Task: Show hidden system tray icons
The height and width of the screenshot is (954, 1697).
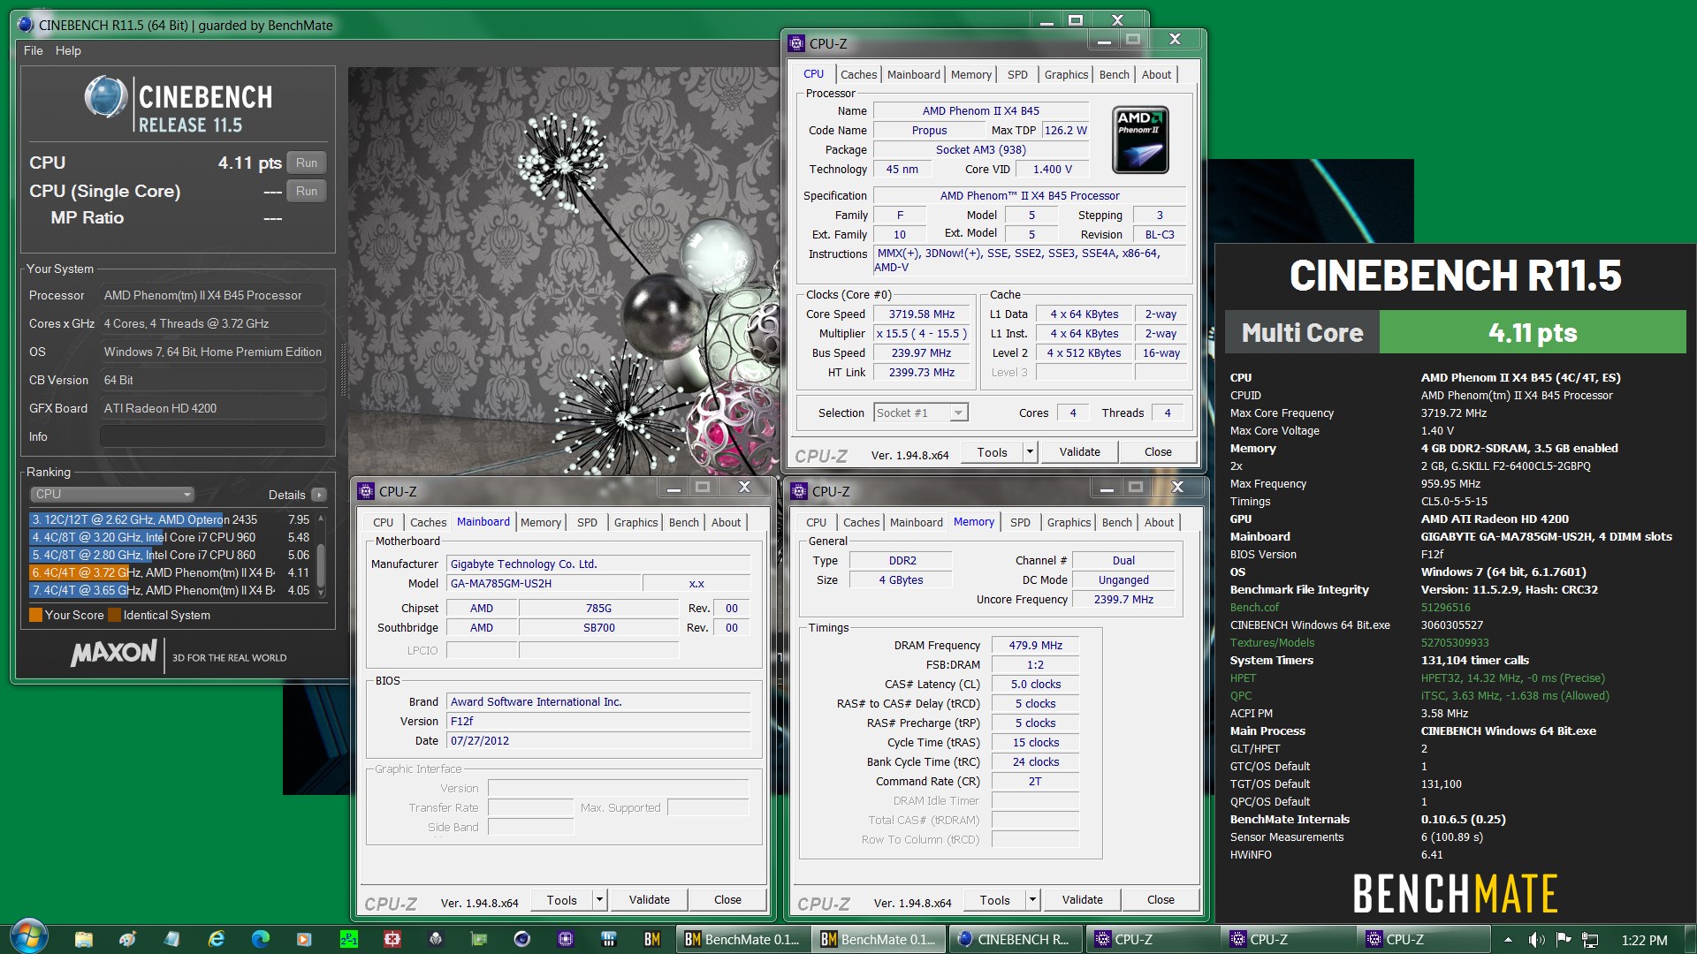Action: click(x=1508, y=940)
